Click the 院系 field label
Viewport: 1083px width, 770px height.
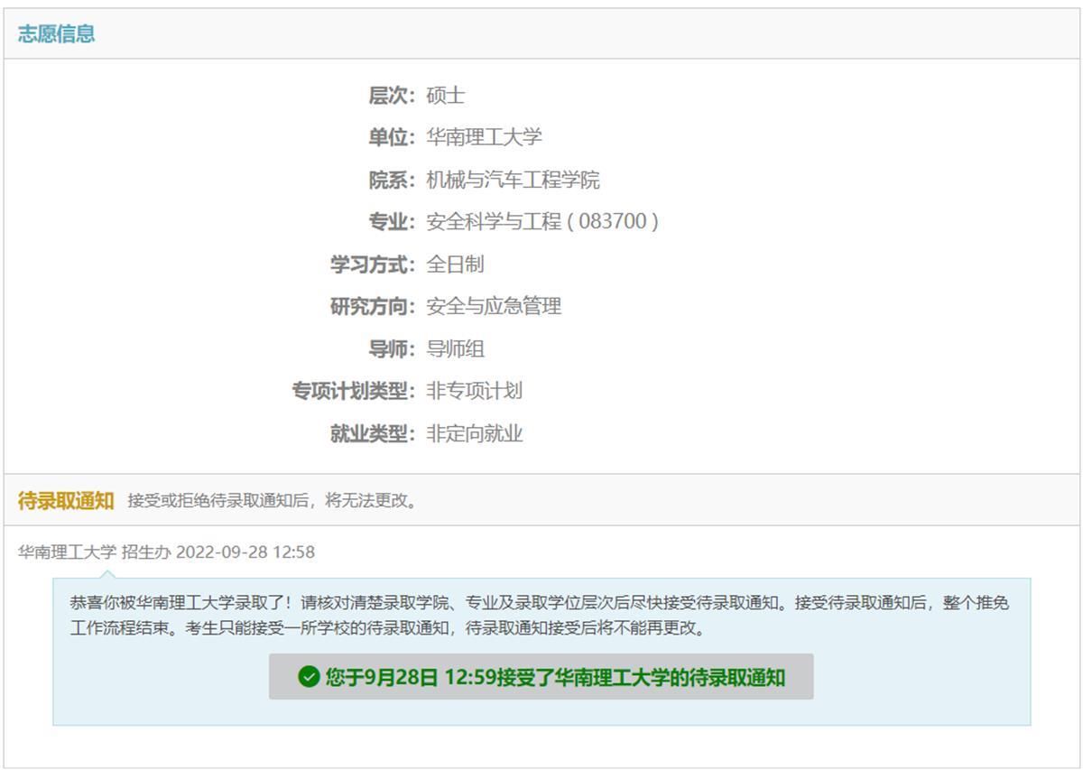click(x=392, y=181)
